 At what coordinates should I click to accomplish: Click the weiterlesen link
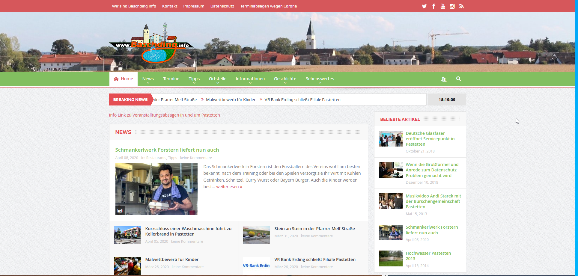click(x=229, y=187)
